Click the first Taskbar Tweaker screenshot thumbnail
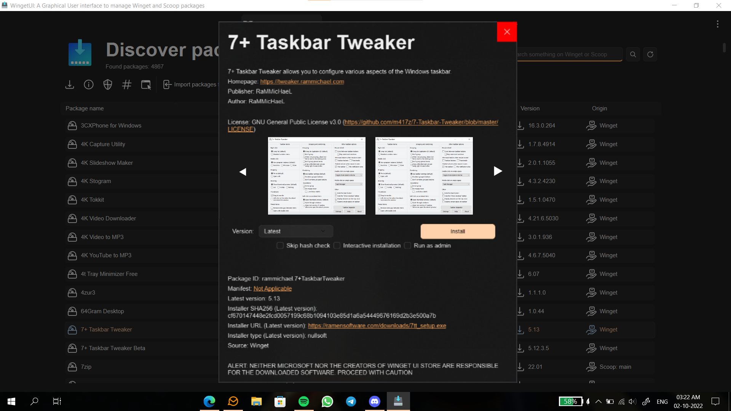Image resolution: width=731 pixels, height=411 pixels. click(x=316, y=176)
